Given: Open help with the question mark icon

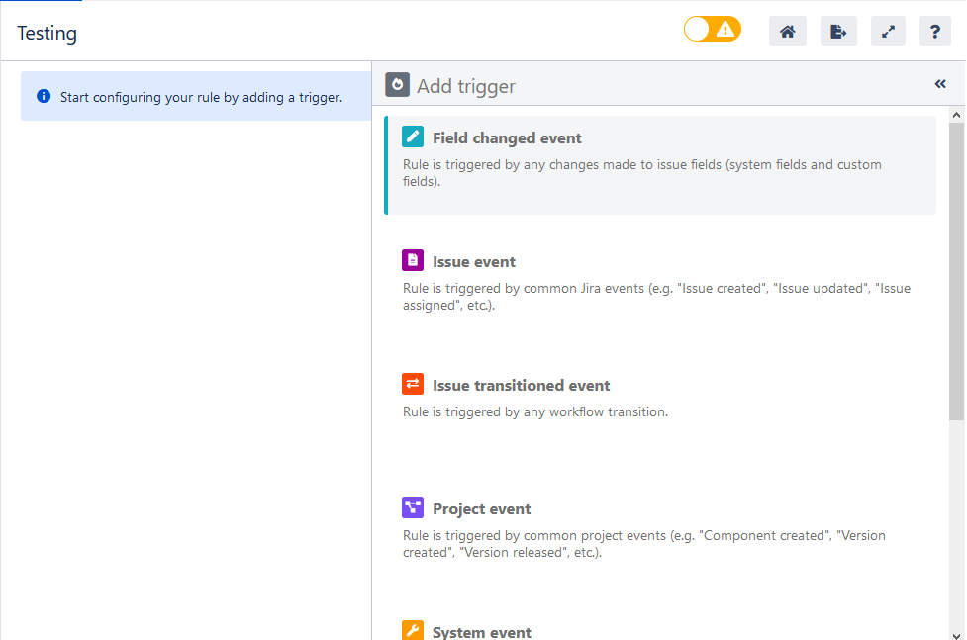Looking at the screenshot, I should click(x=934, y=32).
